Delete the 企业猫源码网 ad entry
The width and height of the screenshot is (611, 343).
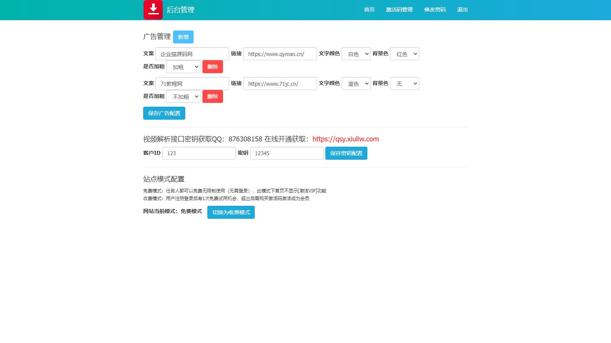pyautogui.click(x=212, y=66)
